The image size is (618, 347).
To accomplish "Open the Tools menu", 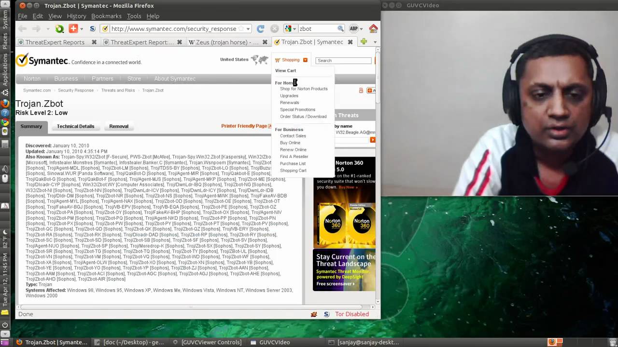I will pyautogui.click(x=134, y=16).
